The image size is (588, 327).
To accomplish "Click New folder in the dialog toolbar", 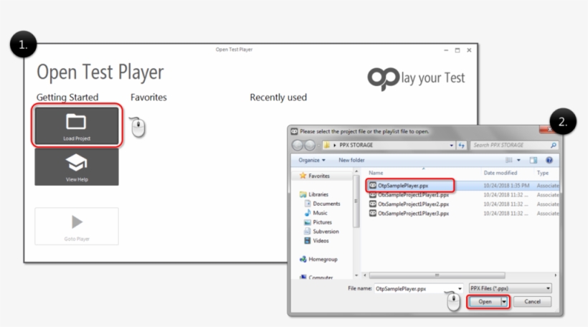I will pyautogui.click(x=351, y=160).
